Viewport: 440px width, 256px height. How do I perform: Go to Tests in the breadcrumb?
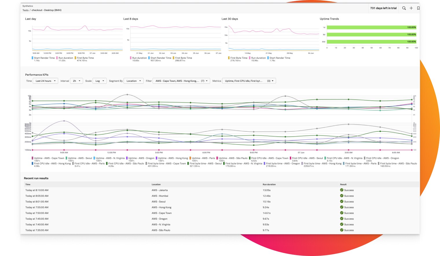(25, 10)
